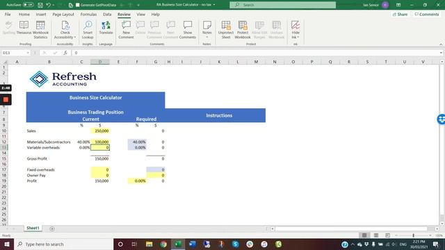Image resolution: width=445 pixels, height=250 pixels.
Task: Open Workbook Statistics
Action: pos(40,29)
